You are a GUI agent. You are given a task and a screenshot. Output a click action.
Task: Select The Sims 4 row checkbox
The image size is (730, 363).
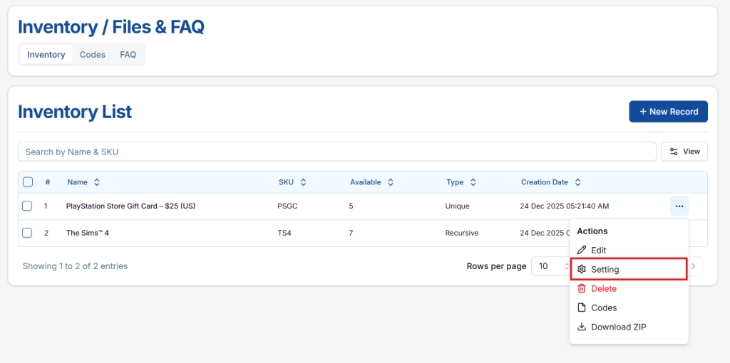pos(27,233)
